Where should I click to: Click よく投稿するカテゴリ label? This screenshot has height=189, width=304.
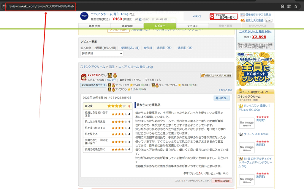point(93,85)
